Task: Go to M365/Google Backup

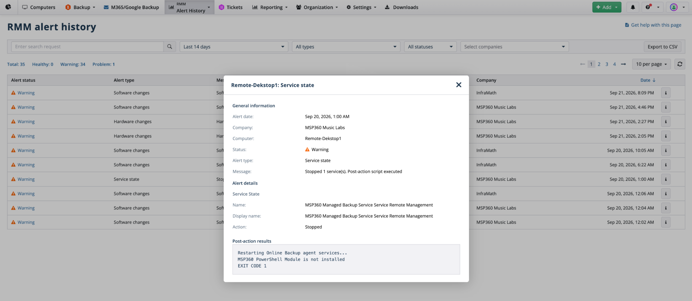Action: pyautogui.click(x=131, y=7)
